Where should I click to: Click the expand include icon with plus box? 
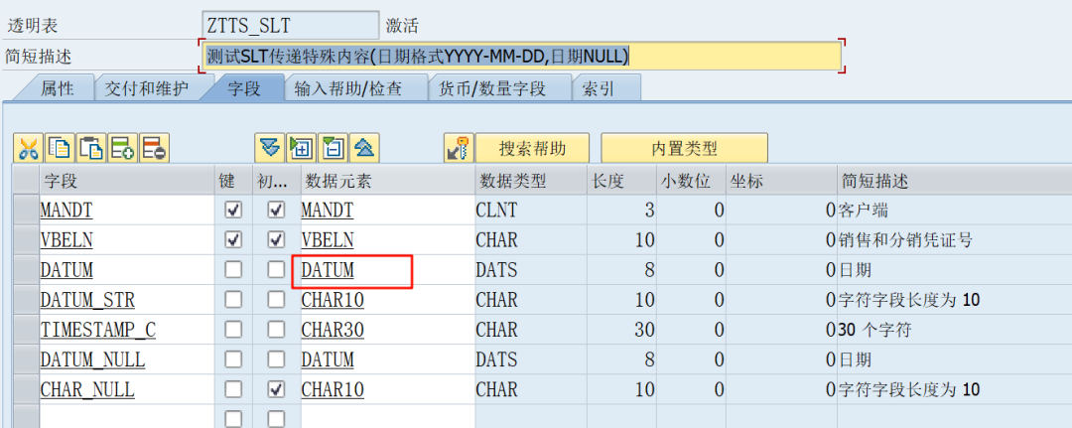[x=302, y=148]
